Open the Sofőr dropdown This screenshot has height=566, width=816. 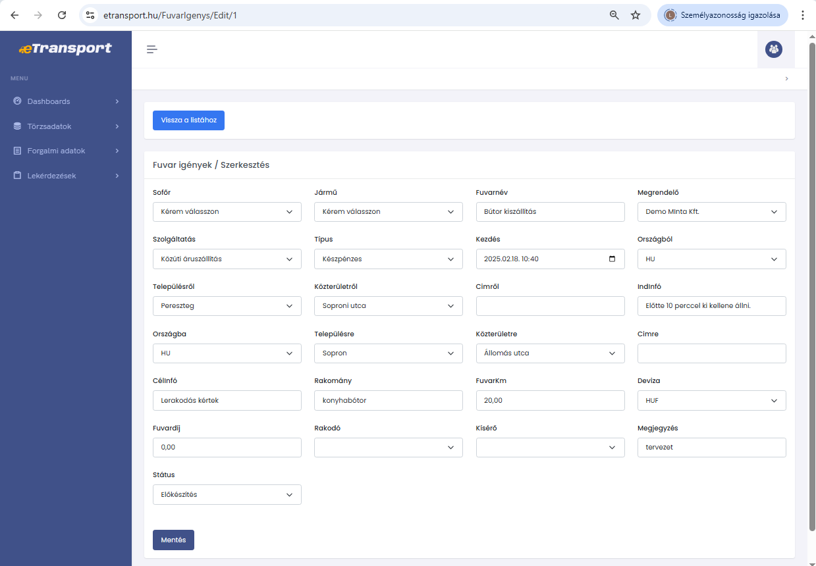(227, 212)
